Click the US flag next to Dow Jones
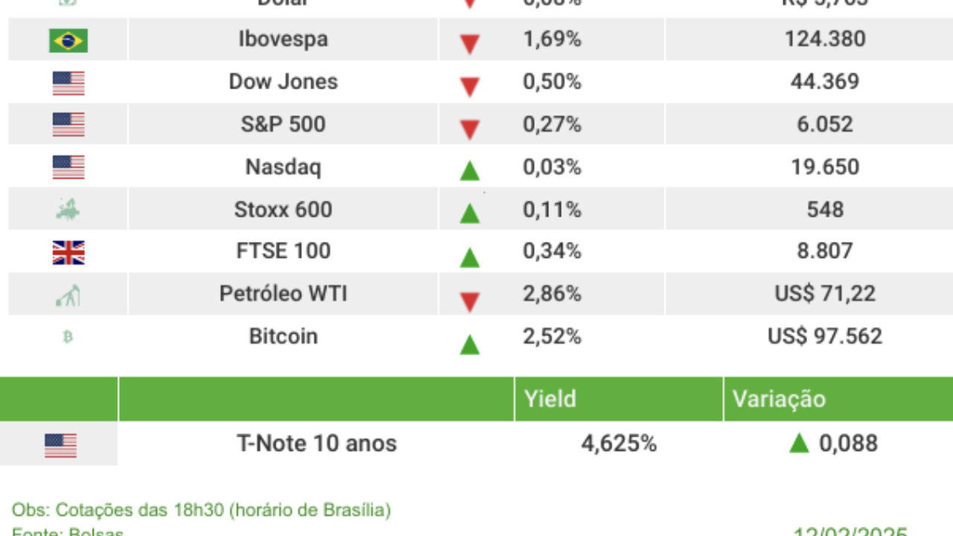This screenshot has width=953, height=536. coord(68,83)
